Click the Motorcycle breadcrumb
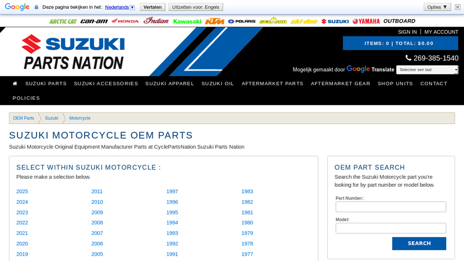Screen dimensions: 464x261 [x=79, y=118]
